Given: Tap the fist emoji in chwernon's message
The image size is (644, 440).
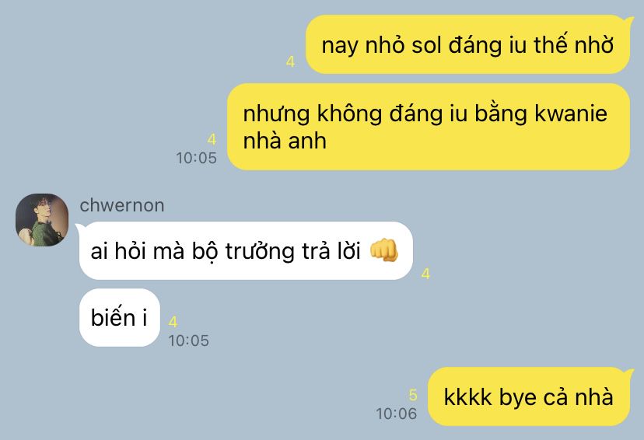Looking at the screenshot, I should pos(384,250).
